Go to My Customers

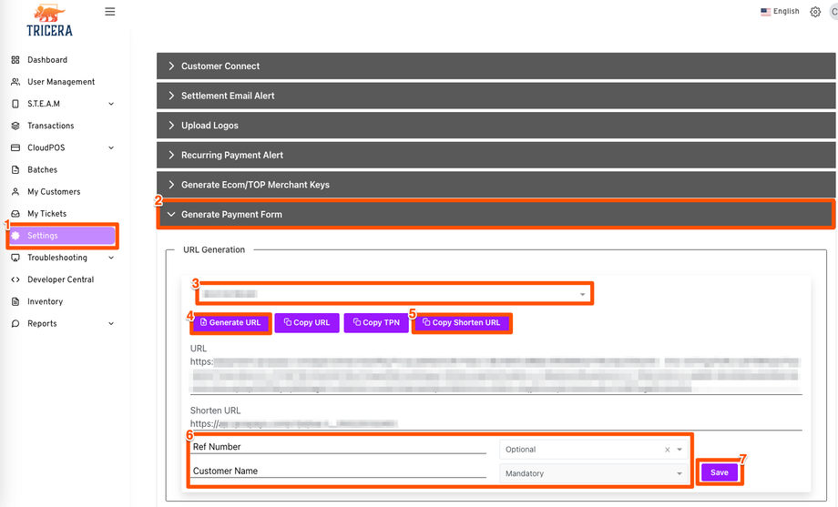pos(54,191)
